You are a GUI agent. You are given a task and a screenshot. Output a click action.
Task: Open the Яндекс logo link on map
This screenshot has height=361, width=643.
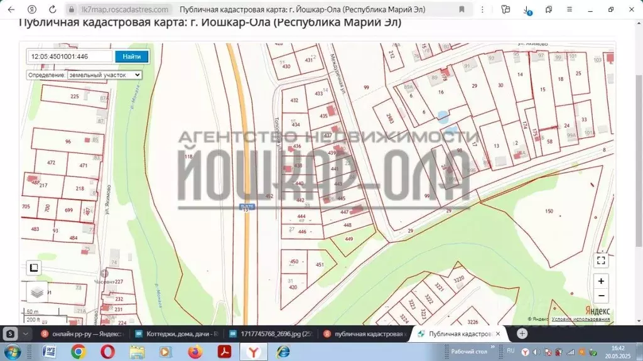[x=597, y=311]
